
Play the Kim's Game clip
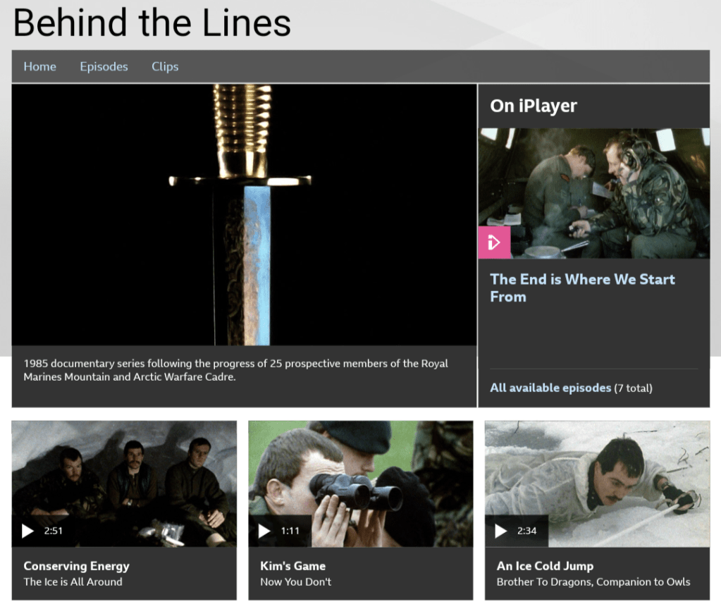coord(264,531)
